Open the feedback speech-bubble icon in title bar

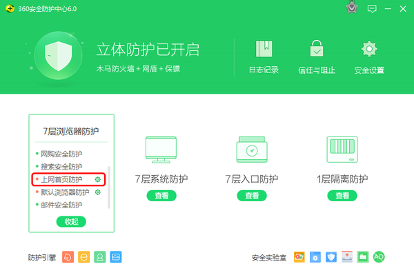pos(372,9)
